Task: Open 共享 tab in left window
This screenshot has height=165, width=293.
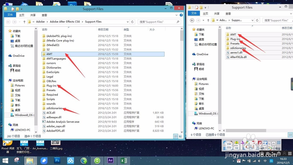Action: (33, 15)
